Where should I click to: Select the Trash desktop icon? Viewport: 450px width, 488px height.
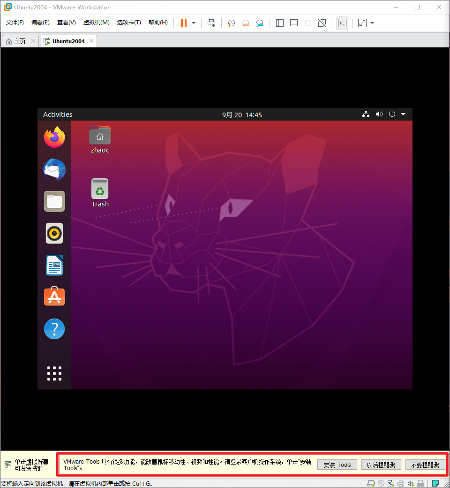(100, 193)
